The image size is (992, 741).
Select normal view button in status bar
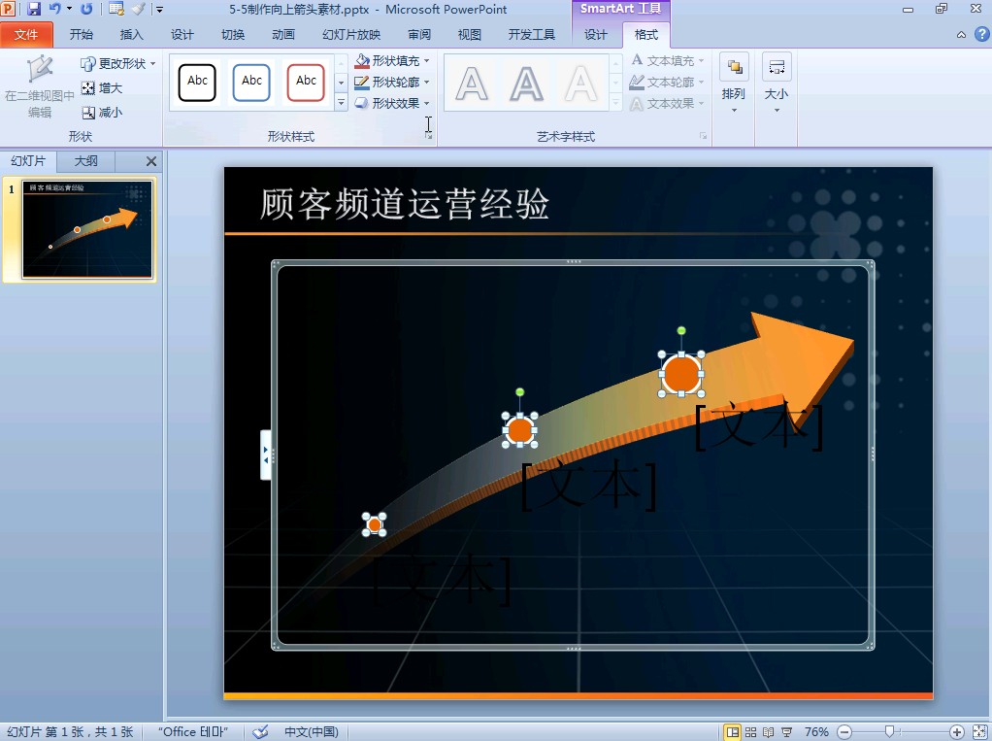tap(733, 732)
